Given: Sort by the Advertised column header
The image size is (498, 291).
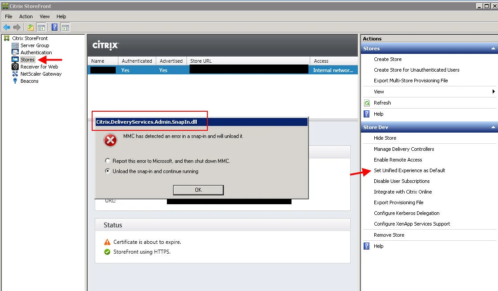Looking at the screenshot, I should click(171, 61).
